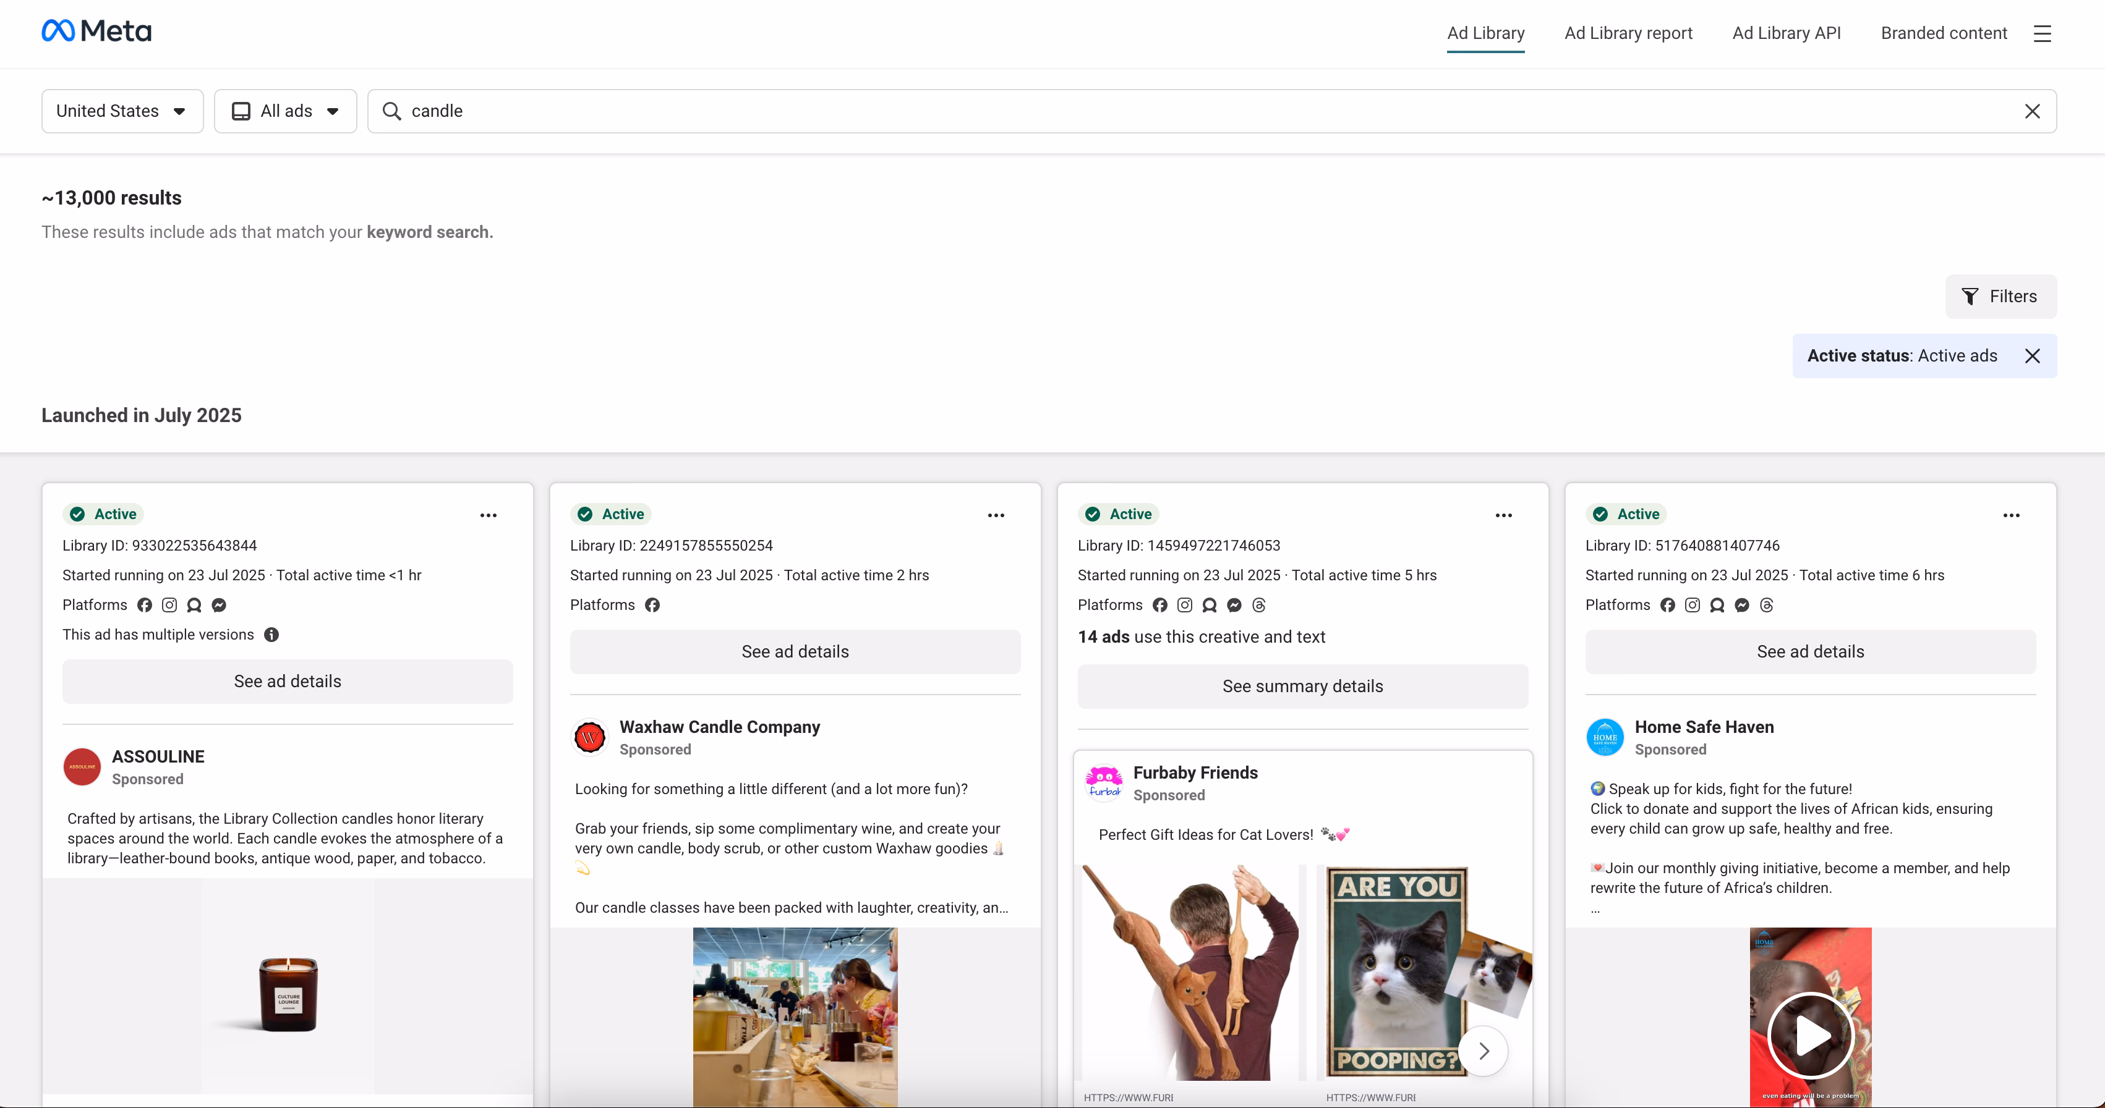See summary details for Furbaby Friends ad
This screenshot has height=1108, width=2105.
[1302, 687]
